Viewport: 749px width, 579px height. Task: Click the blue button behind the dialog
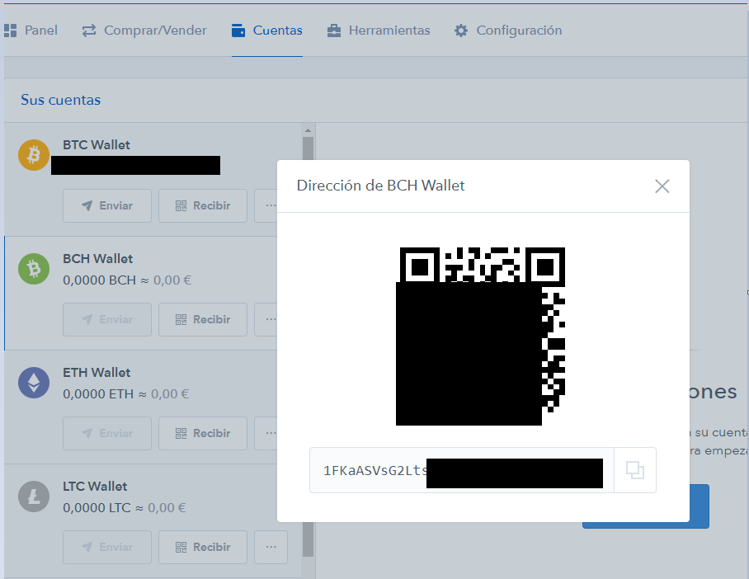click(x=700, y=506)
